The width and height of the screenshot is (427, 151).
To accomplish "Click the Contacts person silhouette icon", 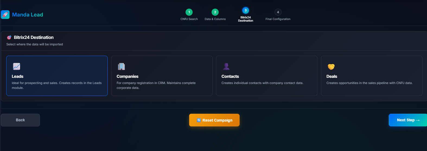I will click(x=226, y=66).
